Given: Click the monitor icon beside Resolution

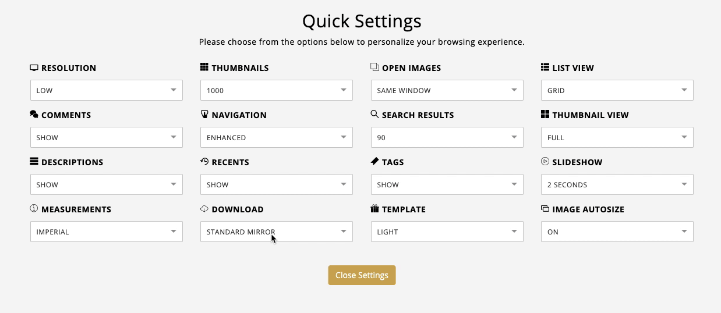Looking at the screenshot, I should [34, 67].
